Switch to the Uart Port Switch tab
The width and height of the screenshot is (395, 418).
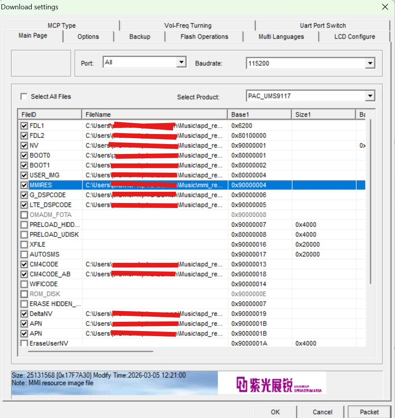(x=322, y=25)
